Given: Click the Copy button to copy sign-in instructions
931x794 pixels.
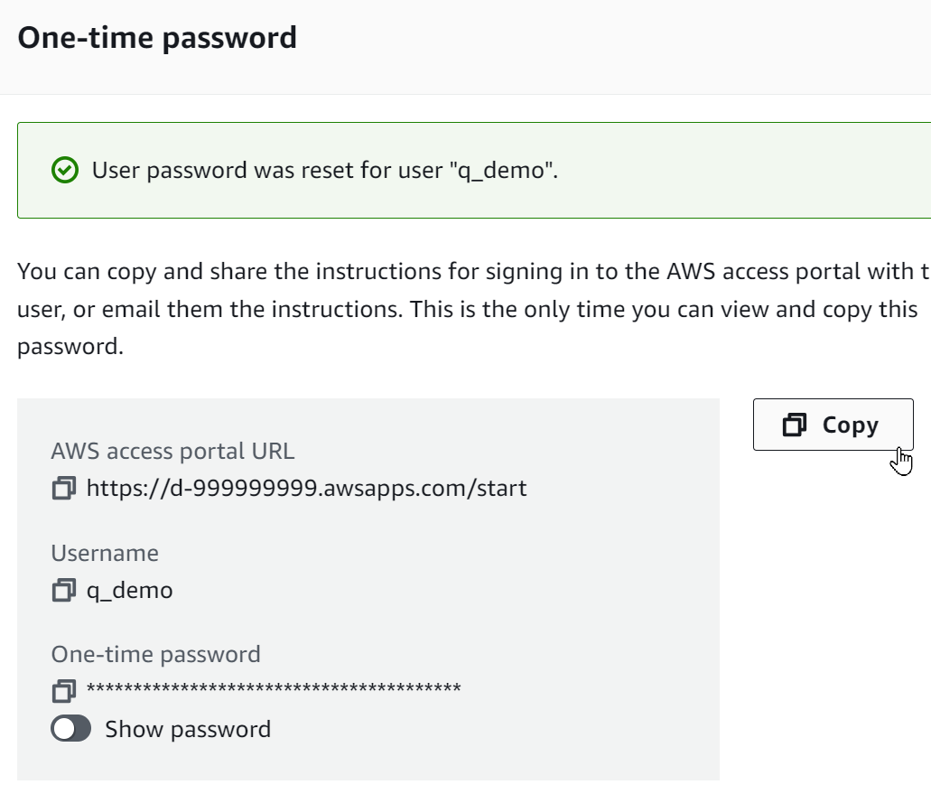Looking at the screenshot, I should tap(832, 425).
